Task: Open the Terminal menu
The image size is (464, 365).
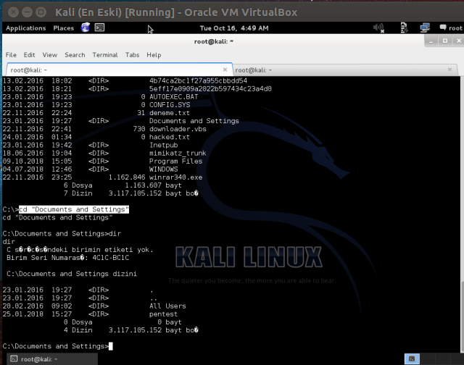Action: pos(105,55)
